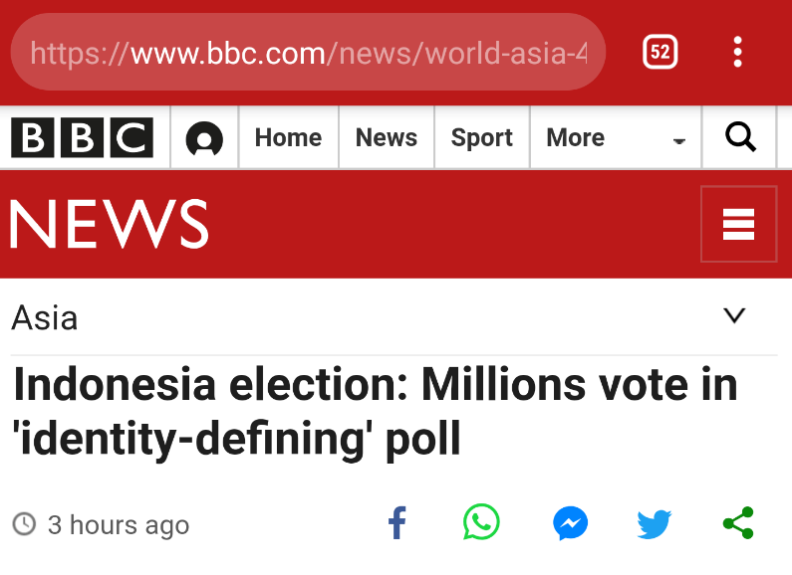Tap the Indonesia election headline
The image size is (792, 575).
376,411
